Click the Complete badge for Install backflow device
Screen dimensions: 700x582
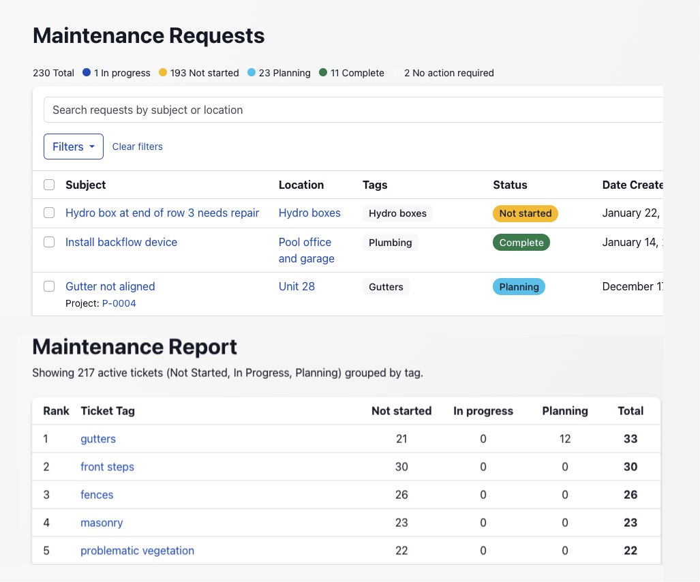[x=521, y=242]
